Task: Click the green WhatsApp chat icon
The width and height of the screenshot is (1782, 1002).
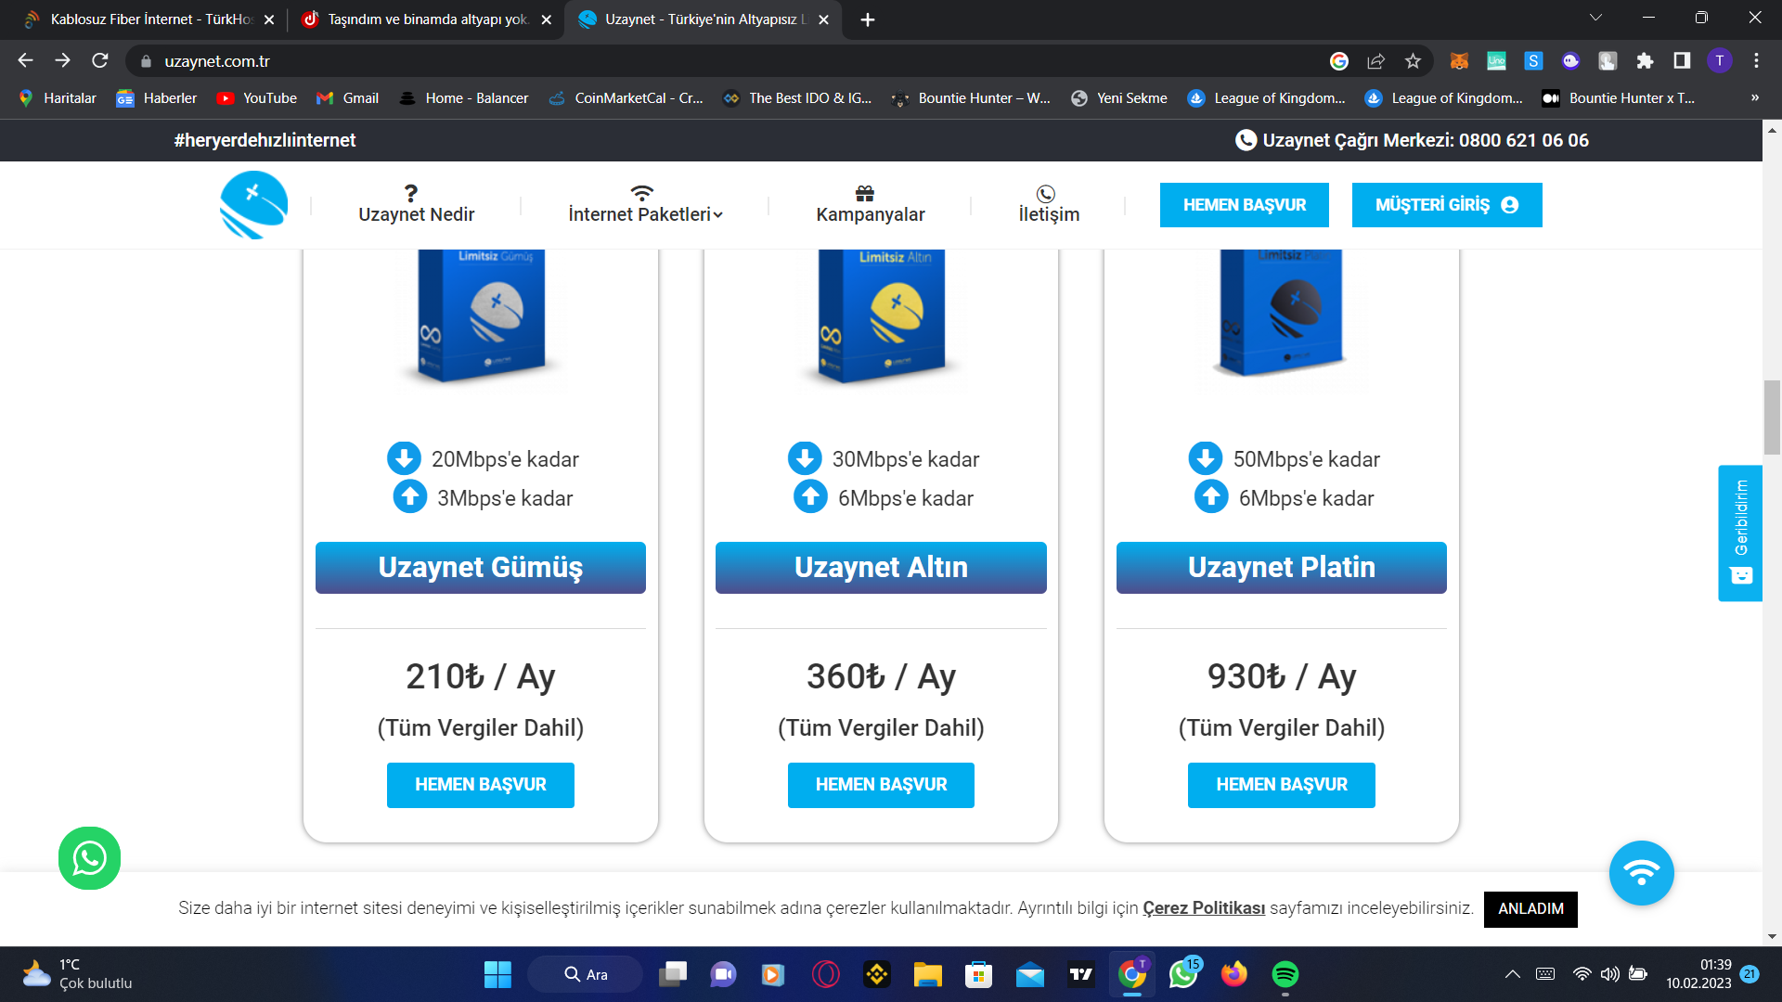Action: click(89, 858)
